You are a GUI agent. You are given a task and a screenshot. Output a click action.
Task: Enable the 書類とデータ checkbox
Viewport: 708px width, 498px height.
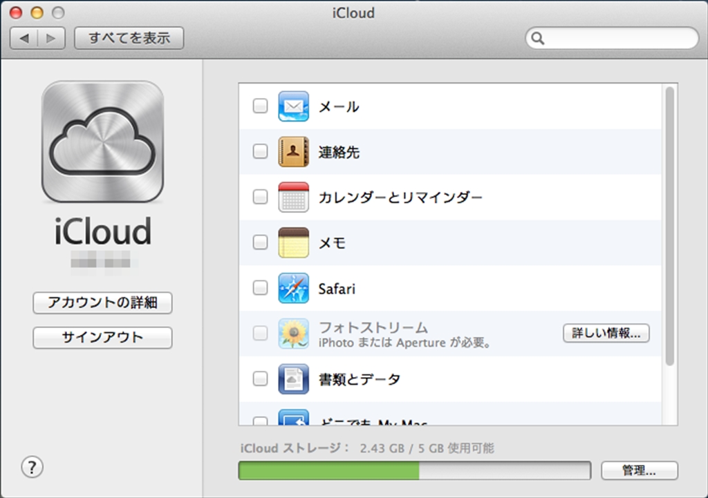(x=260, y=379)
